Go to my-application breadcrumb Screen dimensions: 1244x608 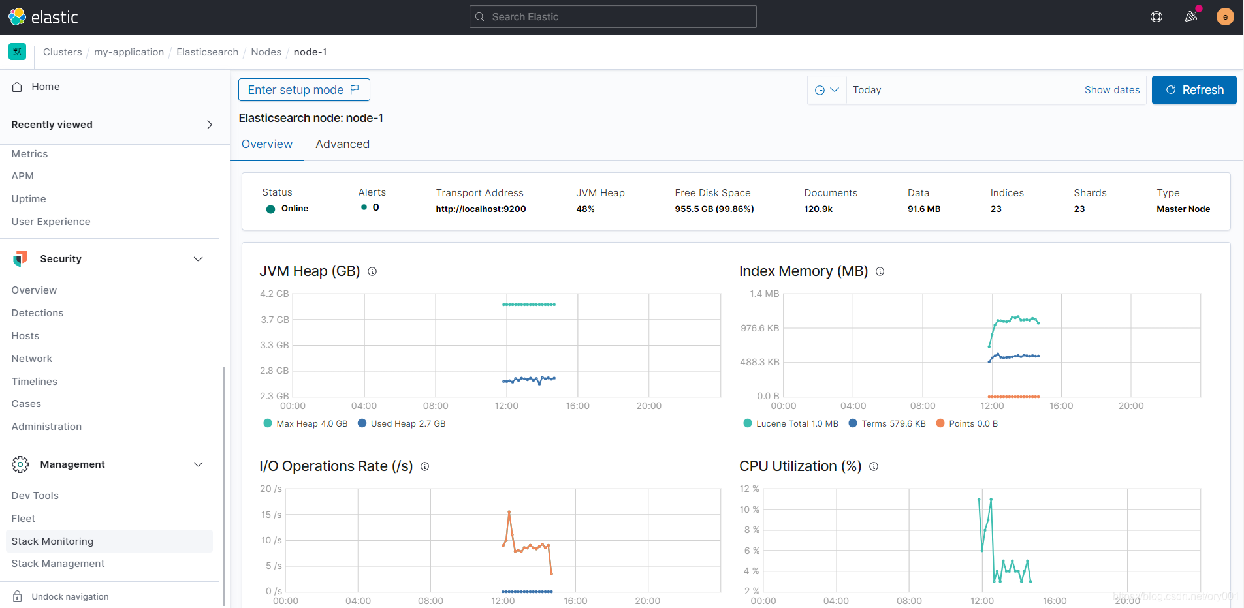point(129,52)
